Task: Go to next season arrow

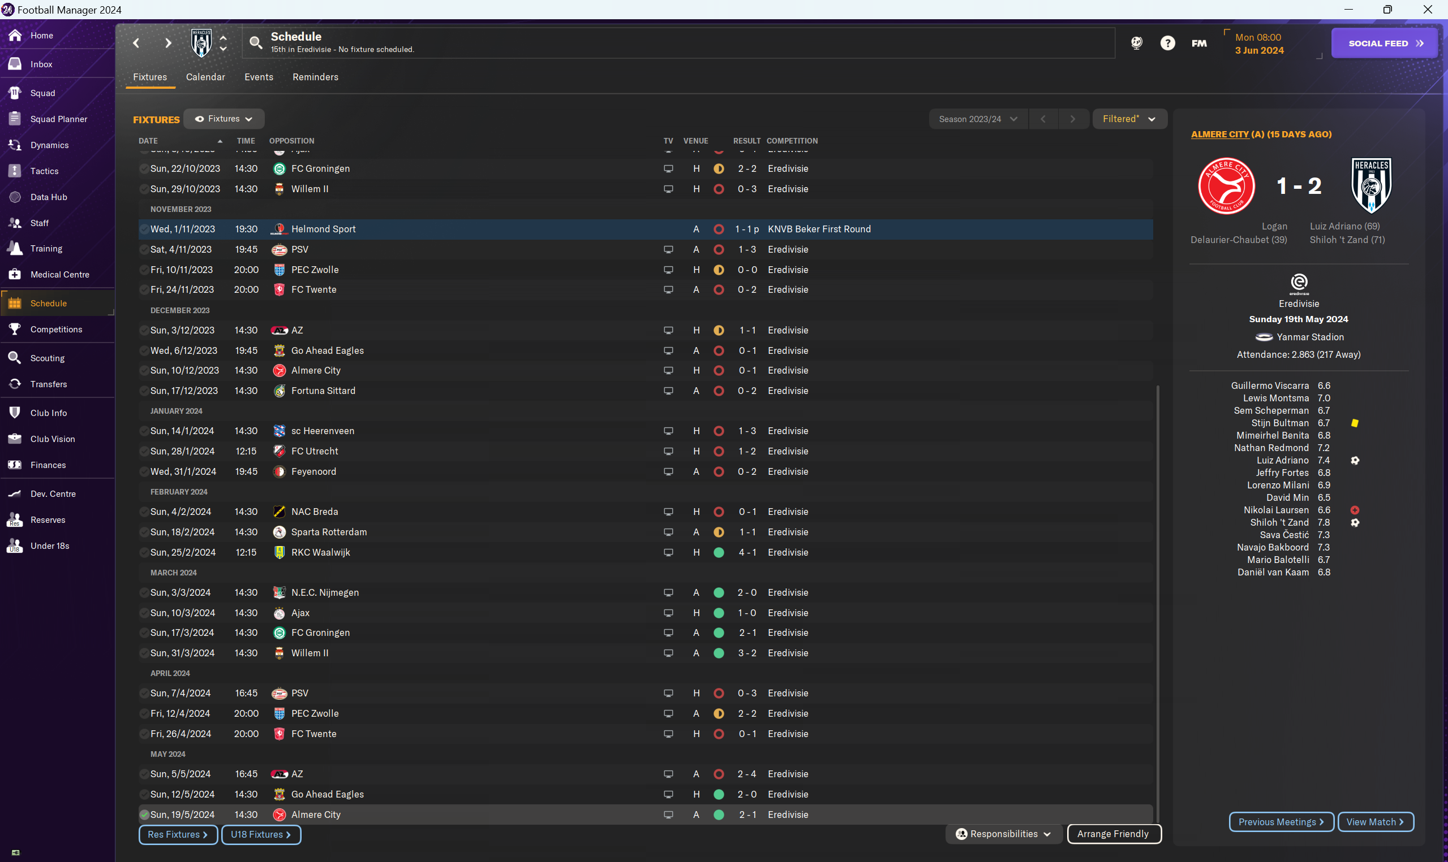Action: 1072,119
